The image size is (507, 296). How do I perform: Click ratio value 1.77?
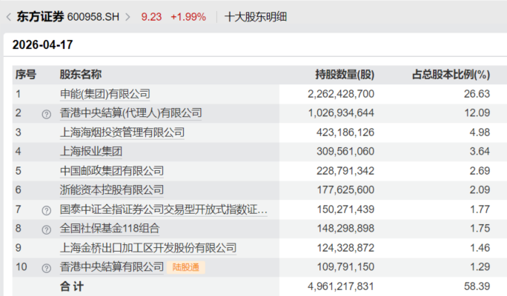point(480,209)
